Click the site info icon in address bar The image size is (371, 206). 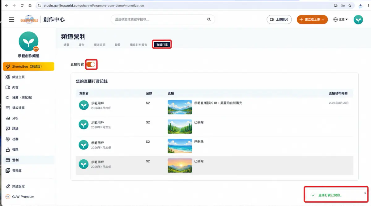click(x=39, y=6)
